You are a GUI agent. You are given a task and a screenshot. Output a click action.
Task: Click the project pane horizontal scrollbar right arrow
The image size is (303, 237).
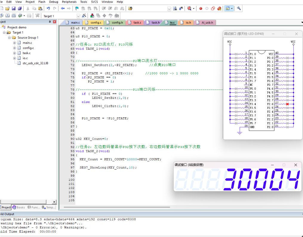(x=54, y=202)
